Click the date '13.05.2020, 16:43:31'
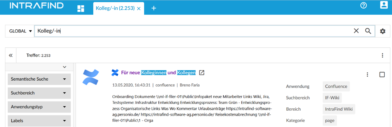The height and width of the screenshot is (127, 392). tap(131, 85)
